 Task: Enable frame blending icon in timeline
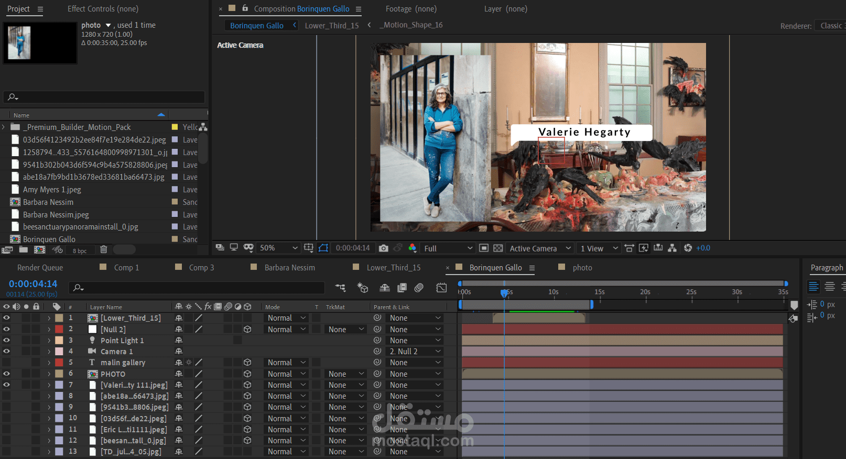click(x=402, y=287)
